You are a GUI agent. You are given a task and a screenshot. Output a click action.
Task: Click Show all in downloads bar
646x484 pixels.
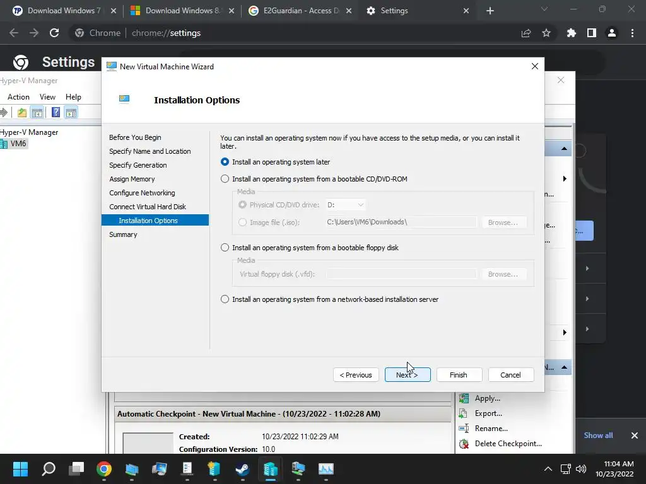click(x=598, y=435)
